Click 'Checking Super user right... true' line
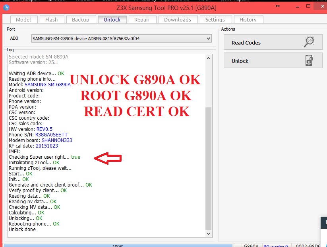327x247 pixels. tap(45, 157)
